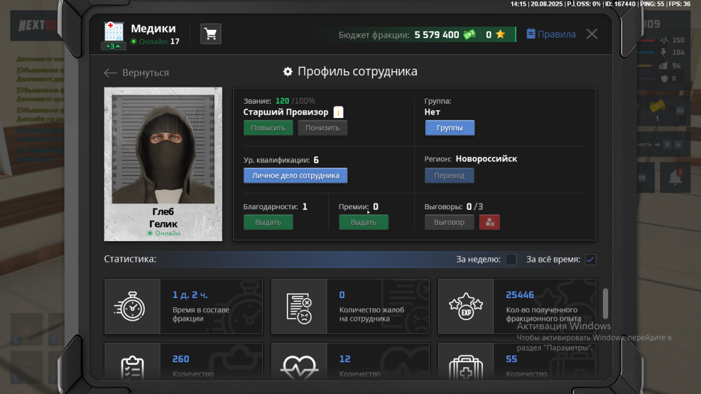Open Личное дело сотрудника
701x394 pixels.
[295, 176]
